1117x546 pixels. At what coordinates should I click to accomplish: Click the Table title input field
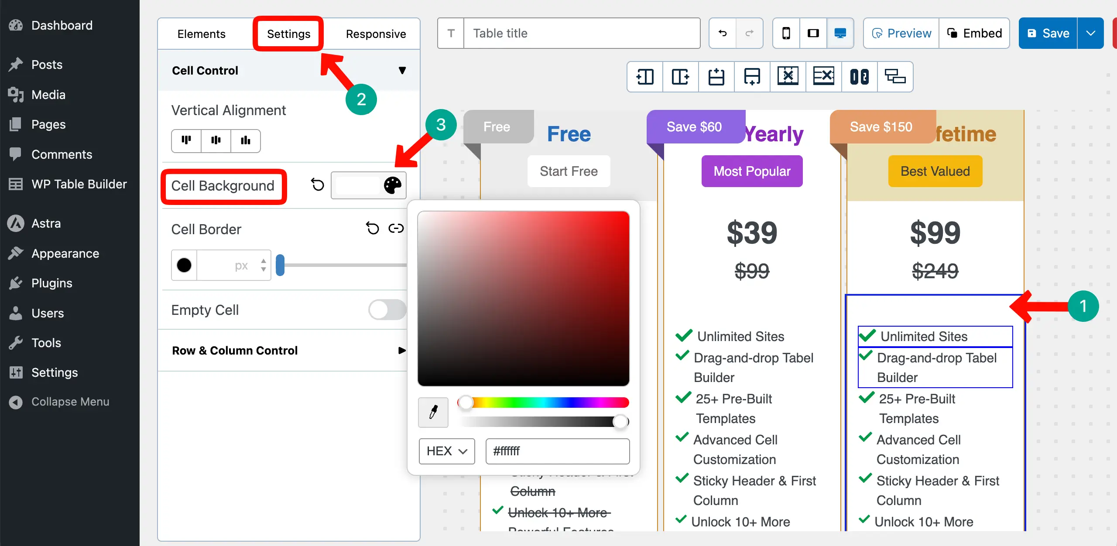pos(581,33)
